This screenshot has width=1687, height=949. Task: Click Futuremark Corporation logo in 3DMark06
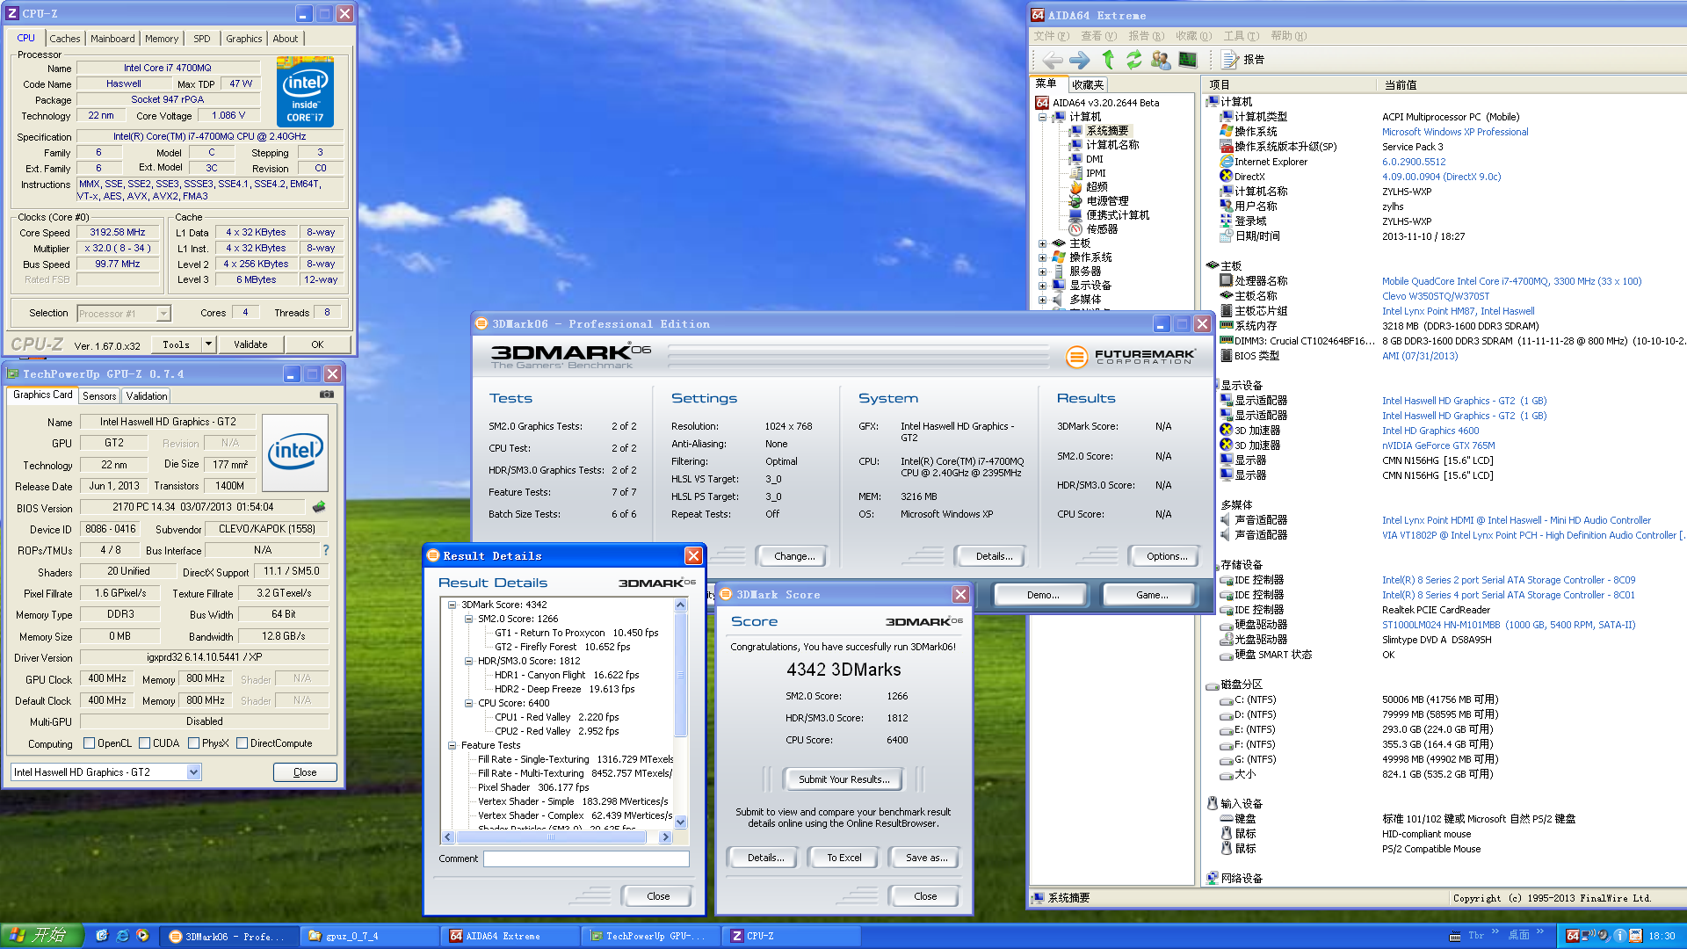pyautogui.click(x=1130, y=357)
